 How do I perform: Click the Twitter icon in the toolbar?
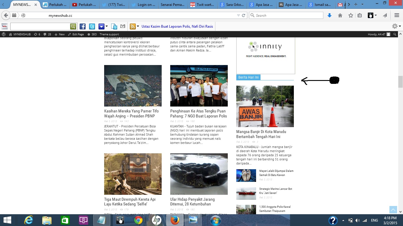(92, 26)
